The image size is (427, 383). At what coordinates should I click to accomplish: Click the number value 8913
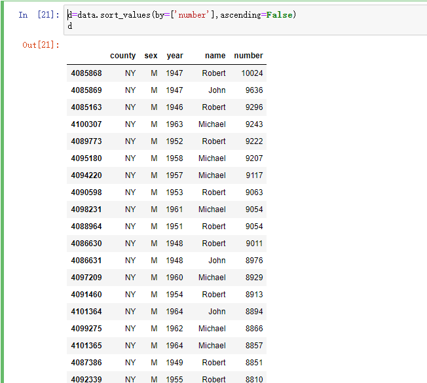[254, 294]
